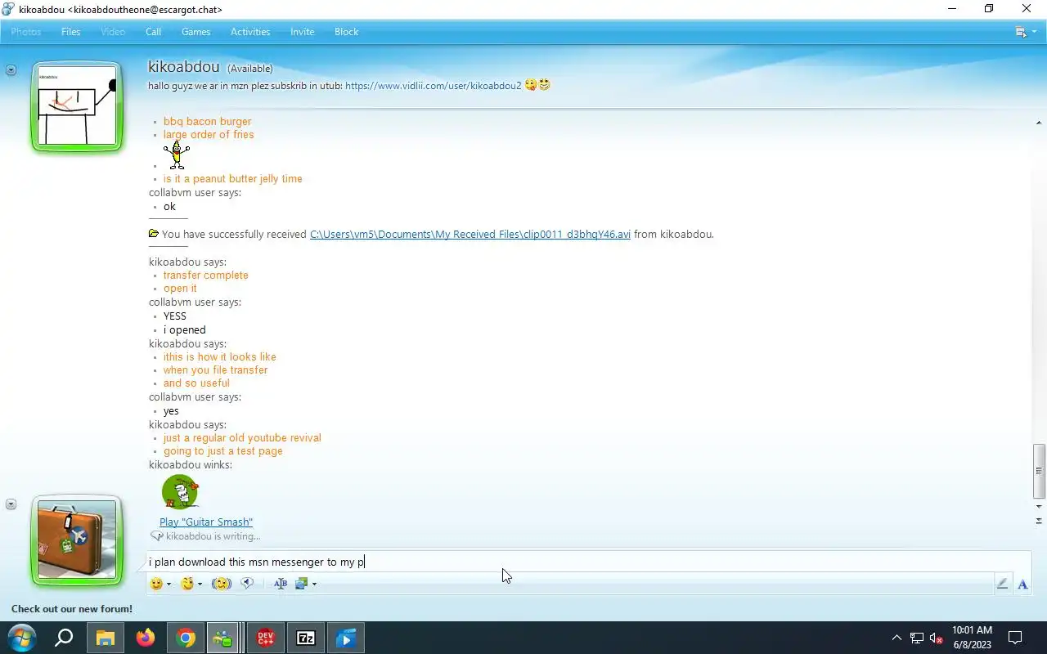Open the Files menu item
This screenshot has height=654, width=1047.
click(x=71, y=32)
